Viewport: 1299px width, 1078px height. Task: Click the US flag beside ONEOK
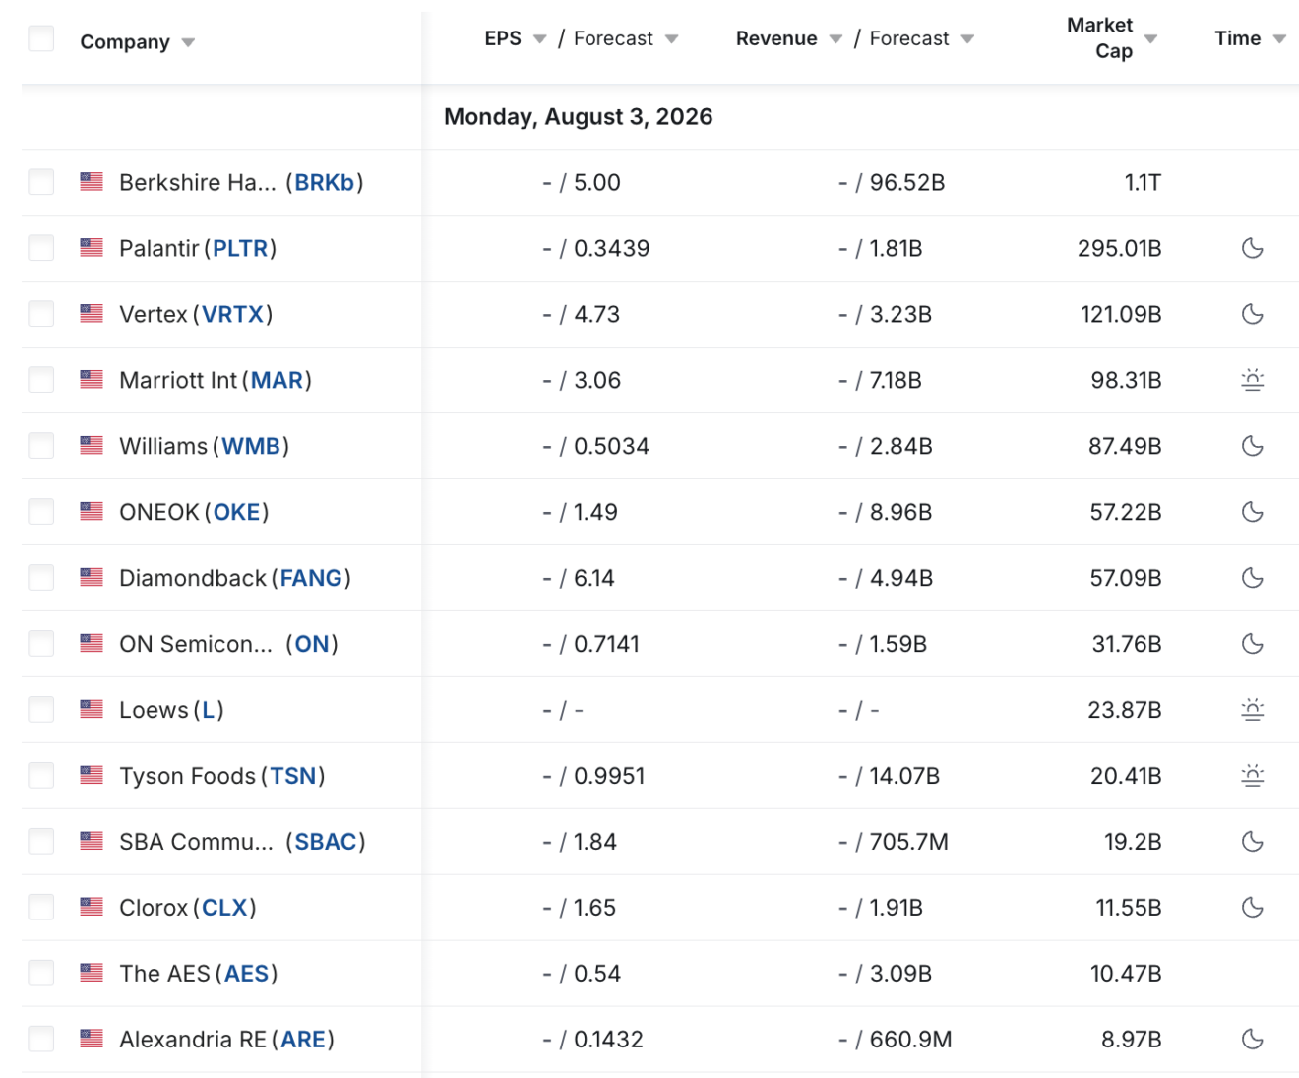click(x=92, y=512)
